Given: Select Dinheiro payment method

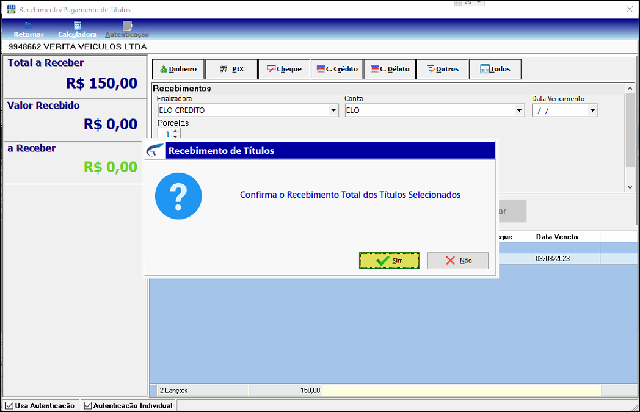Looking at the screenshot, I should tap(178, 69).
